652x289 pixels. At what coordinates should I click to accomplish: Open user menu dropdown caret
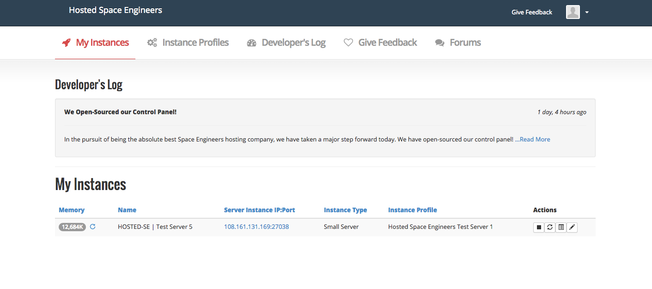point(587,12)
